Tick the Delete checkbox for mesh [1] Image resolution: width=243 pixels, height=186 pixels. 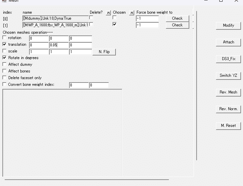(x=91, y=24)
